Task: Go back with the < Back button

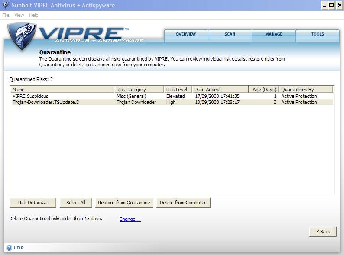Action: tap(323, 232)
